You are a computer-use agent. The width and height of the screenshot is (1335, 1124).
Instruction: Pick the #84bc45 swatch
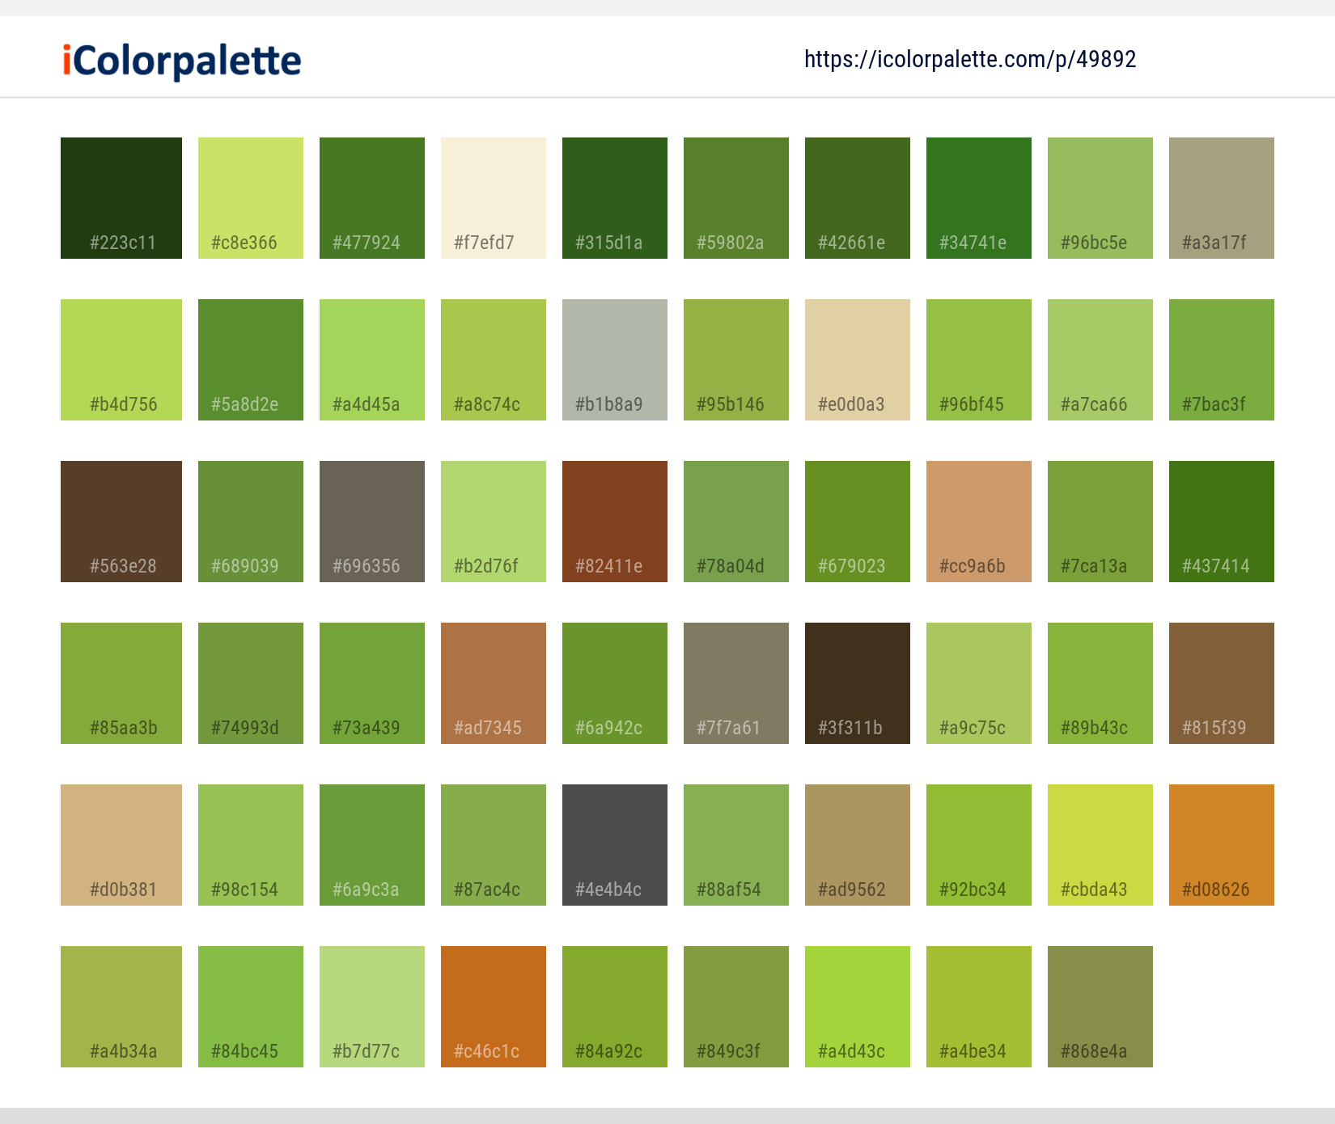[251, 1007]
